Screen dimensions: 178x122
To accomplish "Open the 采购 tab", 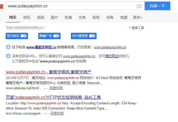I will coord(110,18).
